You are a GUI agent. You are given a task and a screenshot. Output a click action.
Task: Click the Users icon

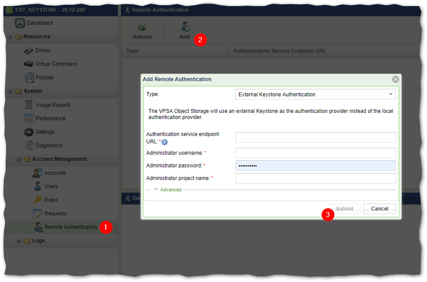pyautogui.click(x=38, y=186)
